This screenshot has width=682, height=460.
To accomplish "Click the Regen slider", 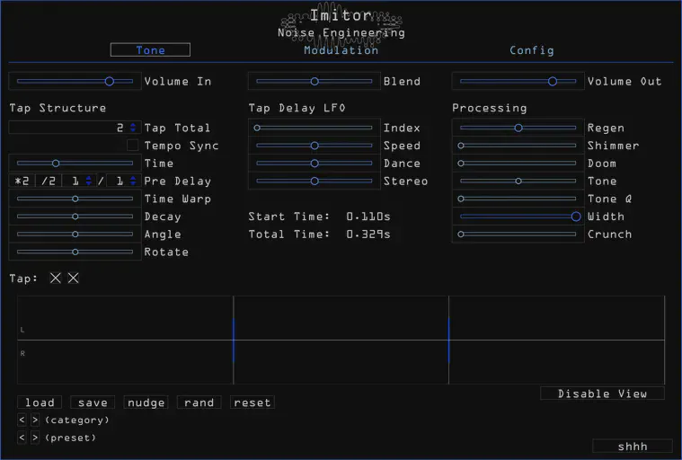I will (518, 128).
